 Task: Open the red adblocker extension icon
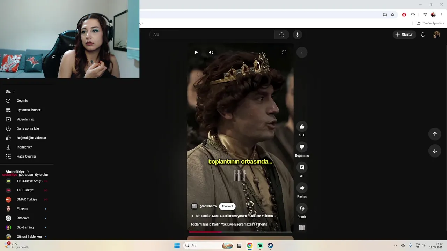pyautogui.click(x=404, y=15)
